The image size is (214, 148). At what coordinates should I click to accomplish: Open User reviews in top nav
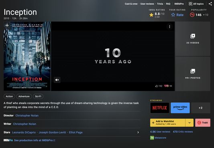tap(147, 4)
